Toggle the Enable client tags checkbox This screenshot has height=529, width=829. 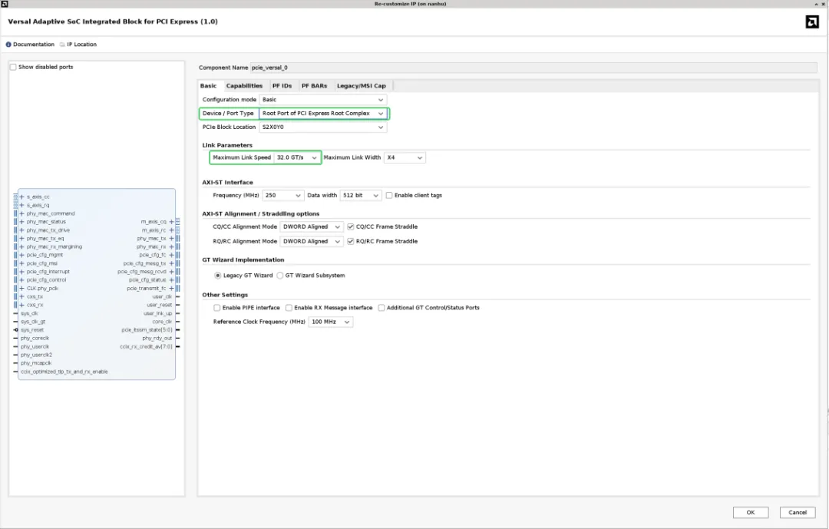pyautogui.click(x=389, y=196)
